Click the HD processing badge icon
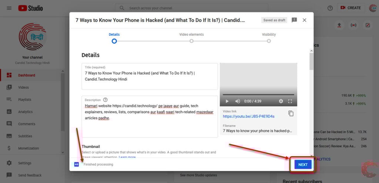The height and width of the screenshot is (183, 379). pyautogui.click(x=76, y=165)
